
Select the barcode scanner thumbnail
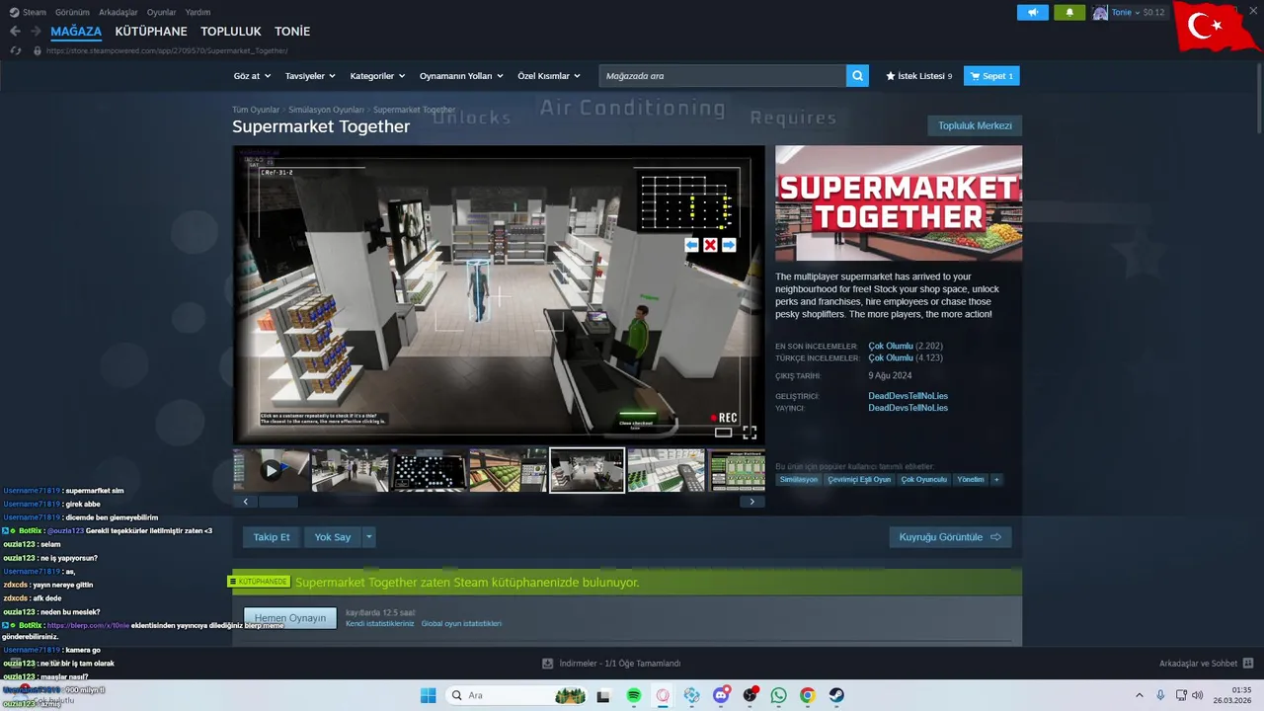[666, 470]
